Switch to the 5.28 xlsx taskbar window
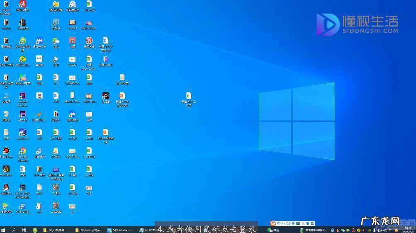The image size is (416, 233). pos(120,230)
